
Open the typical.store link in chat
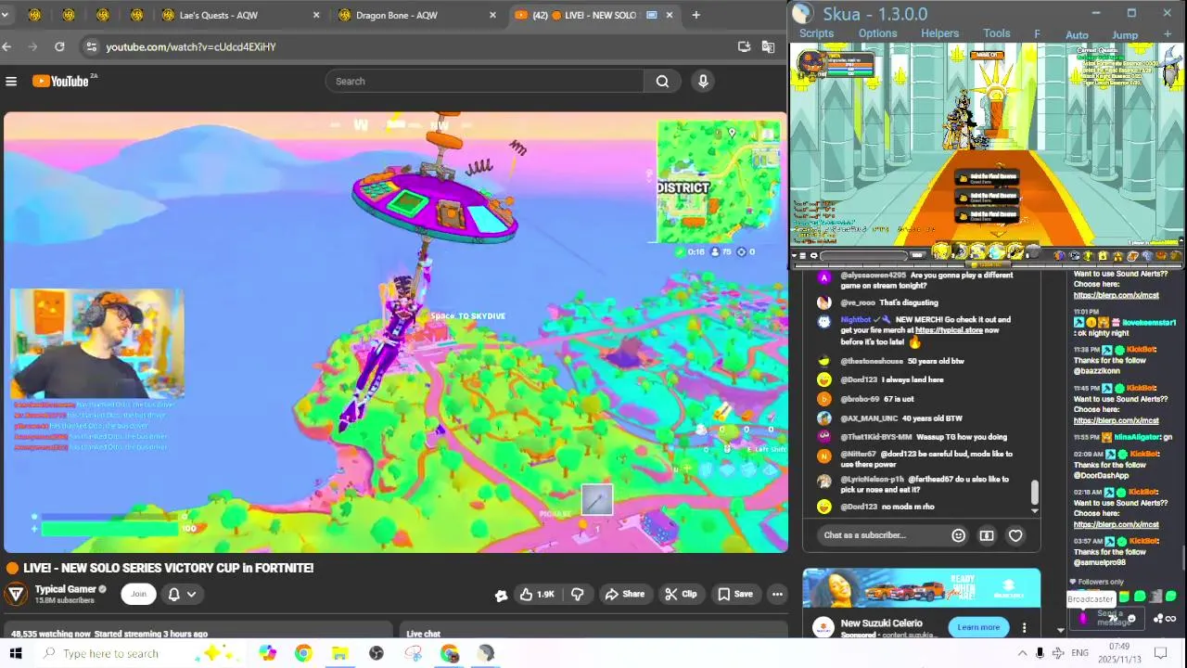(x=947, y=330)
